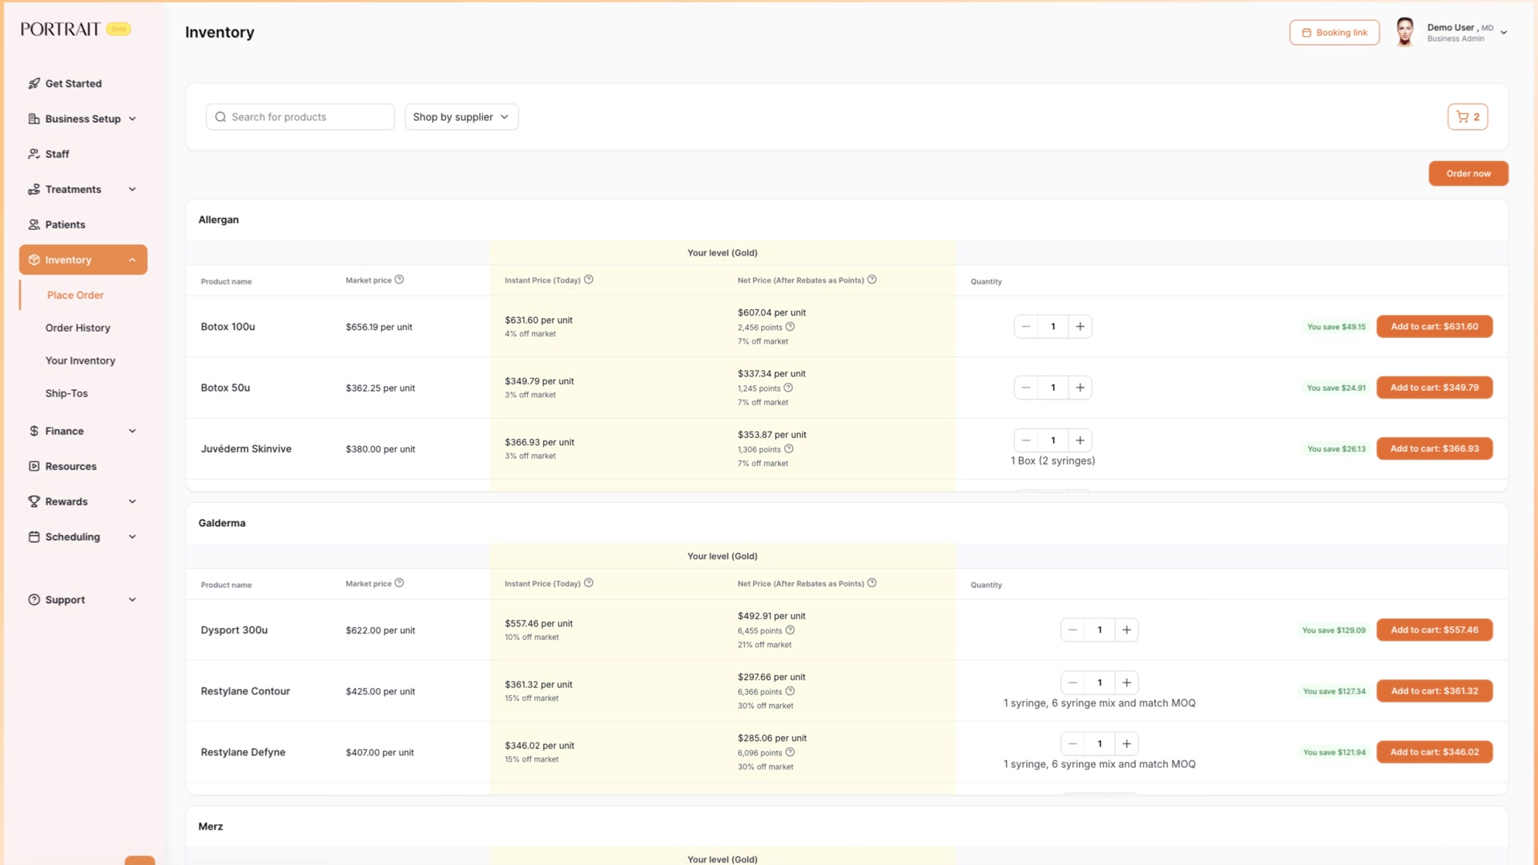The width and height of the screenshot is (1538, 865).
Task: Click the Patients icon in the sidebar
Action: click(x=34, y=224)
